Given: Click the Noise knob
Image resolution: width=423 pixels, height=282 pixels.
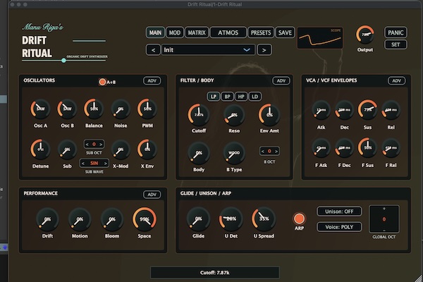Looking at the screenshot, I should 121,109.
